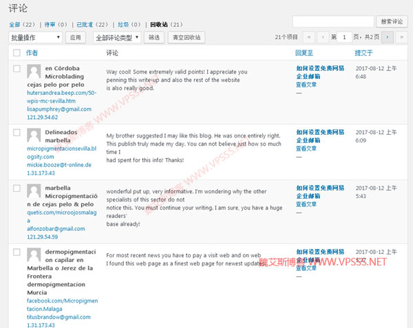Screen dimensions: 413x328
Task: Select all comments using the header checkbox
Action: click(x=17, y=53)
